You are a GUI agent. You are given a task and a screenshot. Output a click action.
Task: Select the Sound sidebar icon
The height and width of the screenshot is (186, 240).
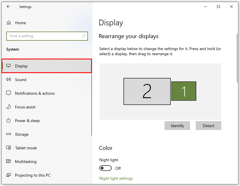(x=9, y=80)
